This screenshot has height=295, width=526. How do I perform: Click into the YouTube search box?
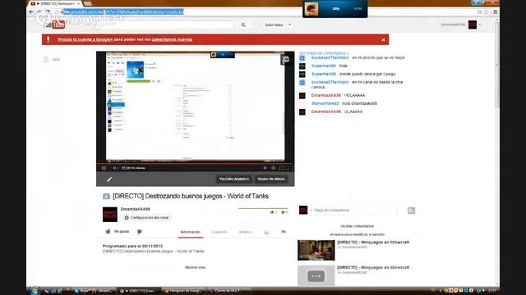(151, 25)
